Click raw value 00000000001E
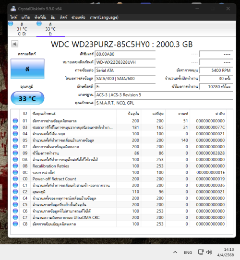The height and width of the screenshot is (260, 240). tap(210, 172)
